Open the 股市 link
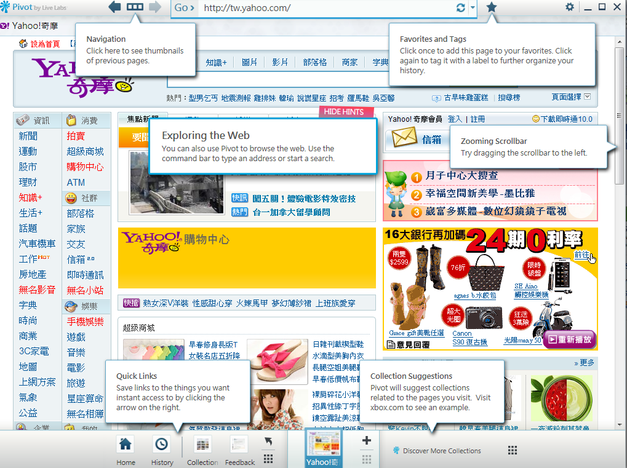The width and height of the screenshot is (627, 468). (28, 167)
